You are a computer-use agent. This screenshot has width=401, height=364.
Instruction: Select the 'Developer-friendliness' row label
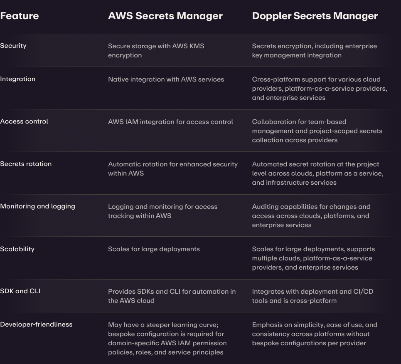click(x=36, y=324)
